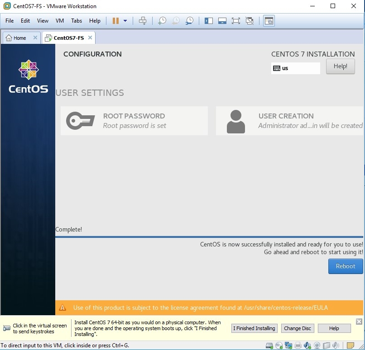Expand the power options dropdown arrow
365x350 pixels.
point(125,21)
